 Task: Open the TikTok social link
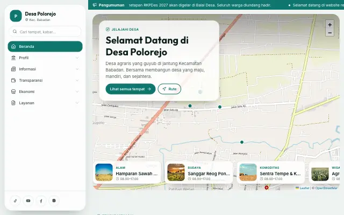[x=16, y=200]
